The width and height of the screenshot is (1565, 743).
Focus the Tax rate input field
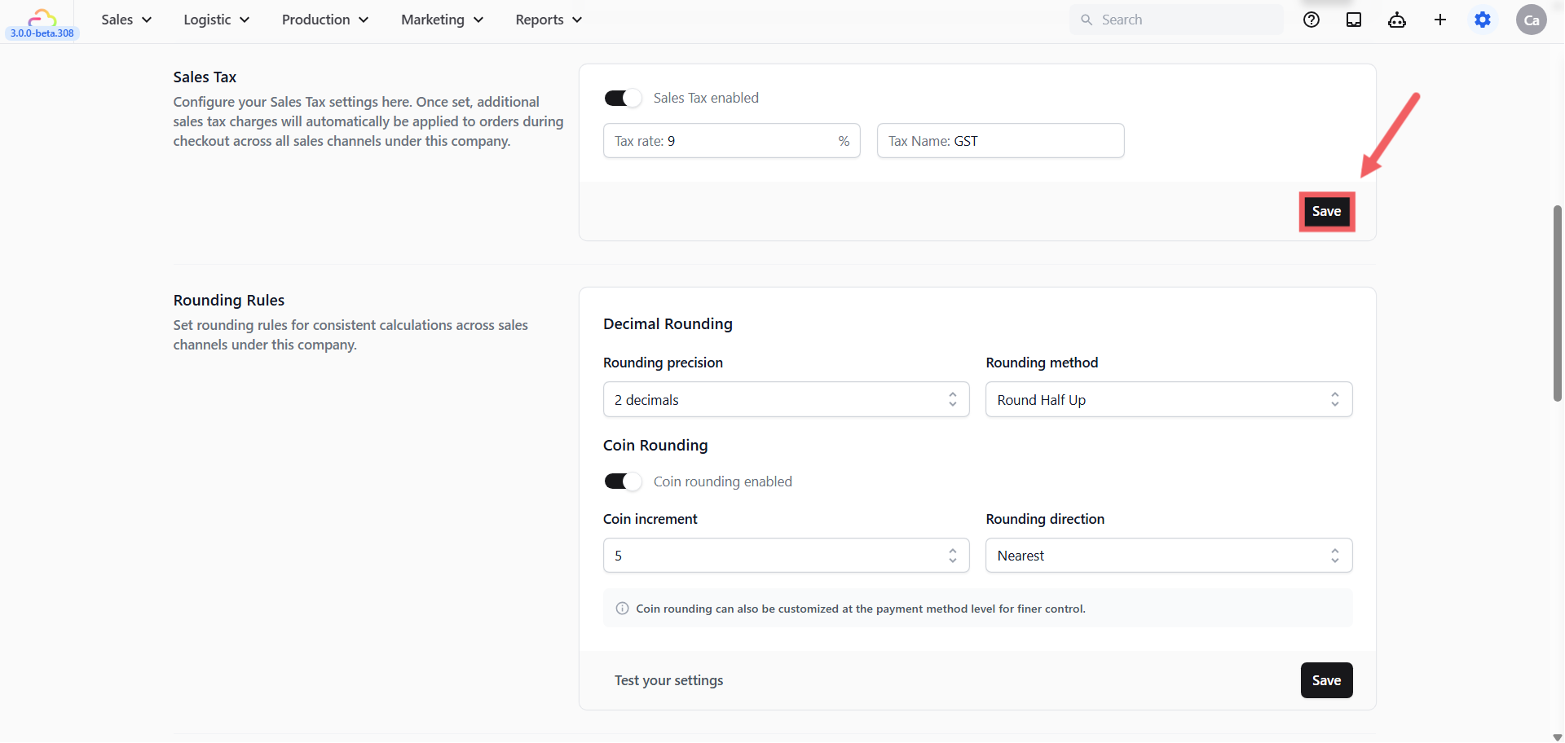click(x=731, y=141)
